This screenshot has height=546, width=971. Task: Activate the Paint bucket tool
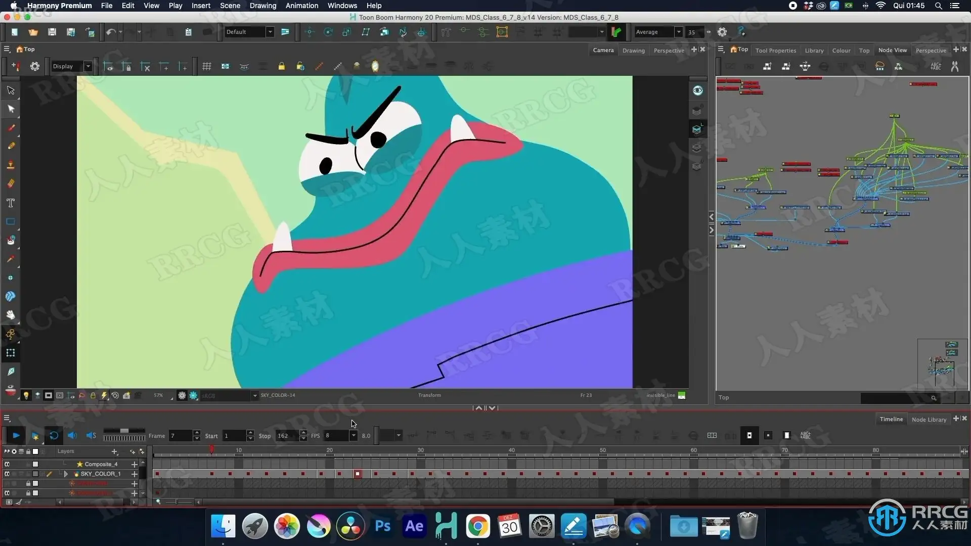point(11,240)
